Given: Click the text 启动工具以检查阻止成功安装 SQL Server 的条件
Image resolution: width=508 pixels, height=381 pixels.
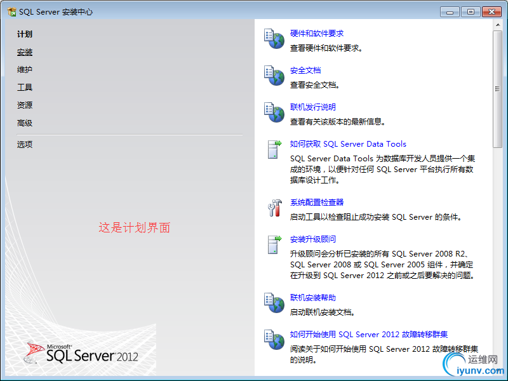Looking at the screenshot, I should click(375, 217).
